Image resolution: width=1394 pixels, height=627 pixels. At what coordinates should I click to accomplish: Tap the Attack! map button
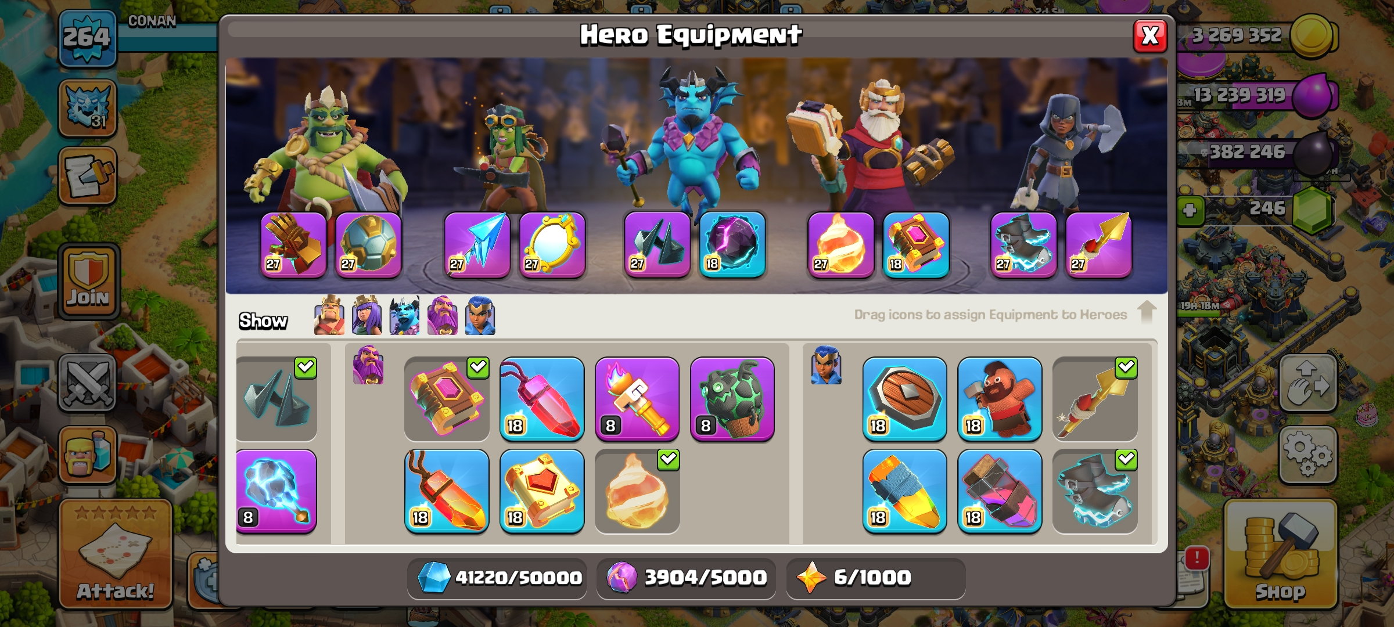point(116,554)
